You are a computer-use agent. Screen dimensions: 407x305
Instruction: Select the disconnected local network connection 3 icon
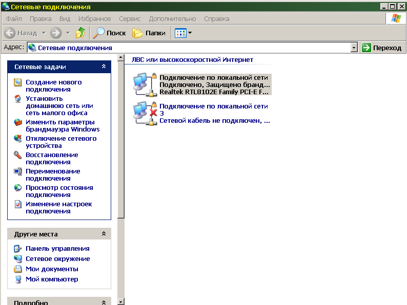click(143, 113)
